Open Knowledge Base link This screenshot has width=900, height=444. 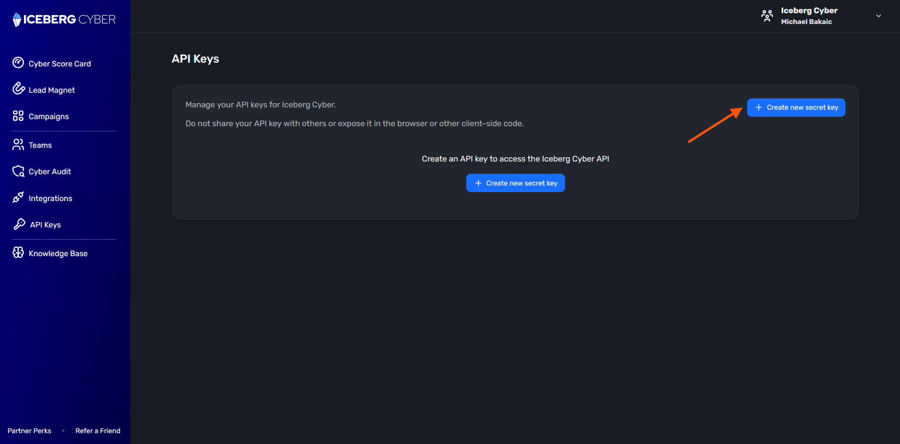pos(58,253)
